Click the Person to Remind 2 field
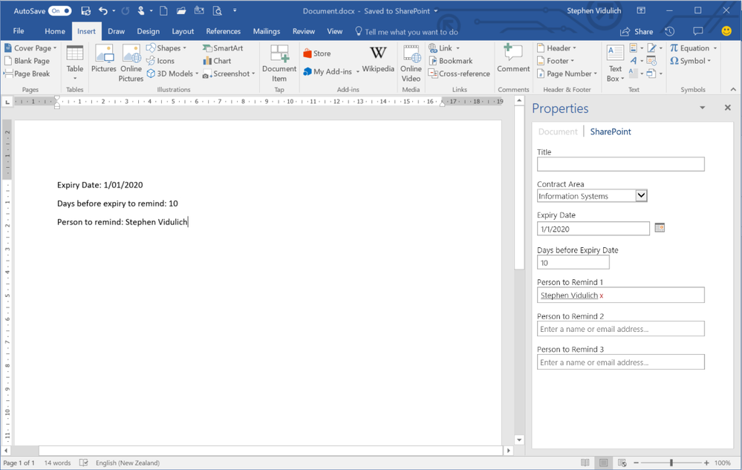 [x=620, y=328]
